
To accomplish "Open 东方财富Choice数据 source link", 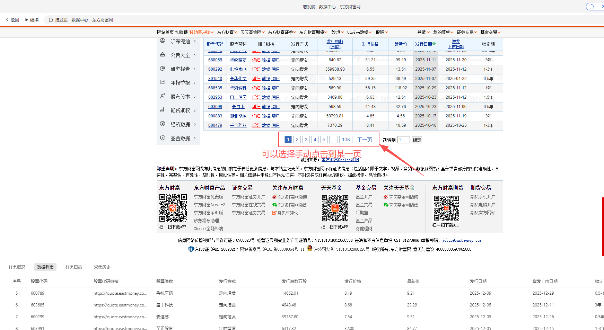I will pos(340,160).
